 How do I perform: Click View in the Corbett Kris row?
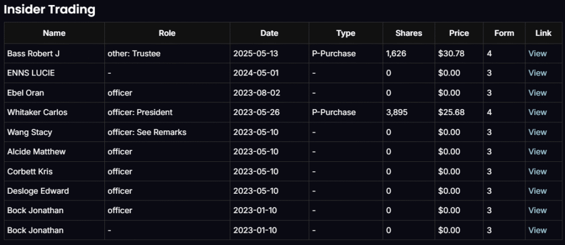point(537,171)
